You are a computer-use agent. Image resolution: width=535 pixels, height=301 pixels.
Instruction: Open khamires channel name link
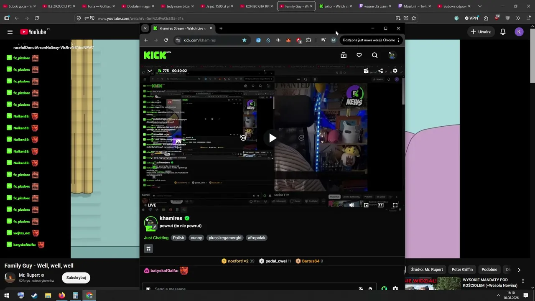(171, 218)
